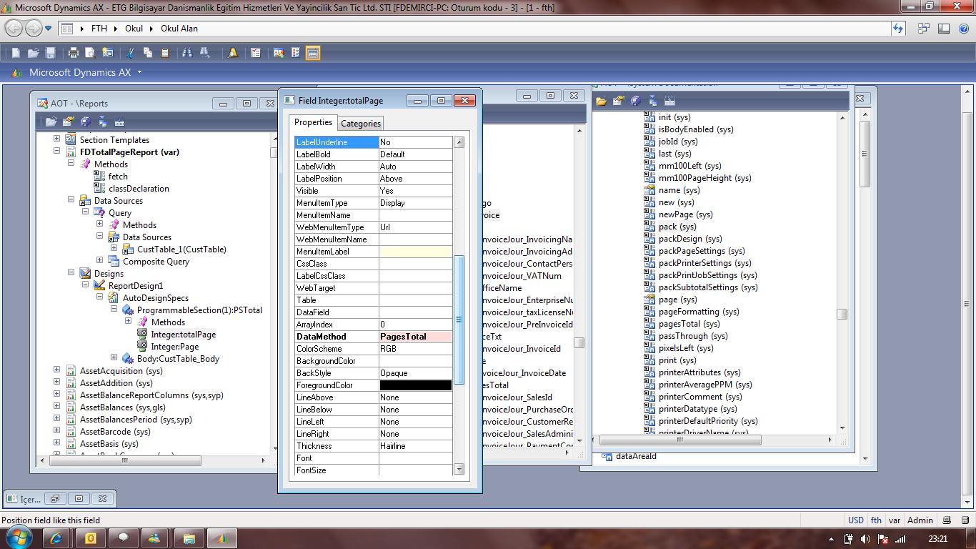Screen dimensions: 976x549
Task: Click the checklist icon in main toolbar
Action: (x=255, y=53)
